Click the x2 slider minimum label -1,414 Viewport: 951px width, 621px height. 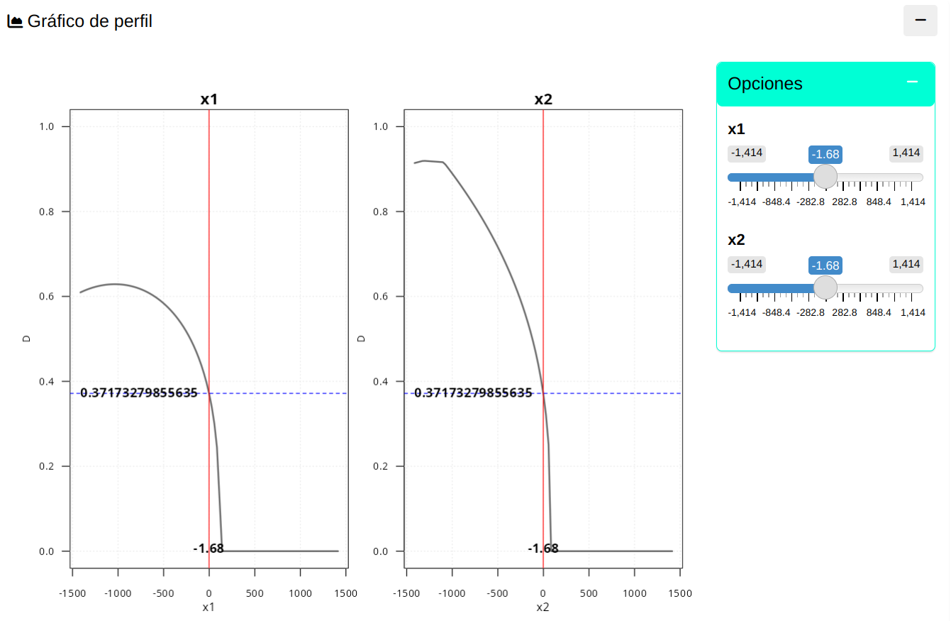tap(747, 264)
